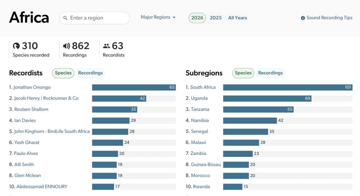
Task: Open John Kinghorn - BirdLife South Africa profile
Action: click(52, 131)
